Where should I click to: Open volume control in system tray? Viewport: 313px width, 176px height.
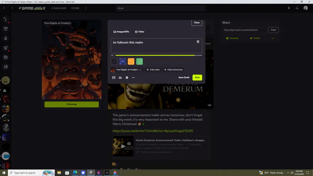point(292,173)
